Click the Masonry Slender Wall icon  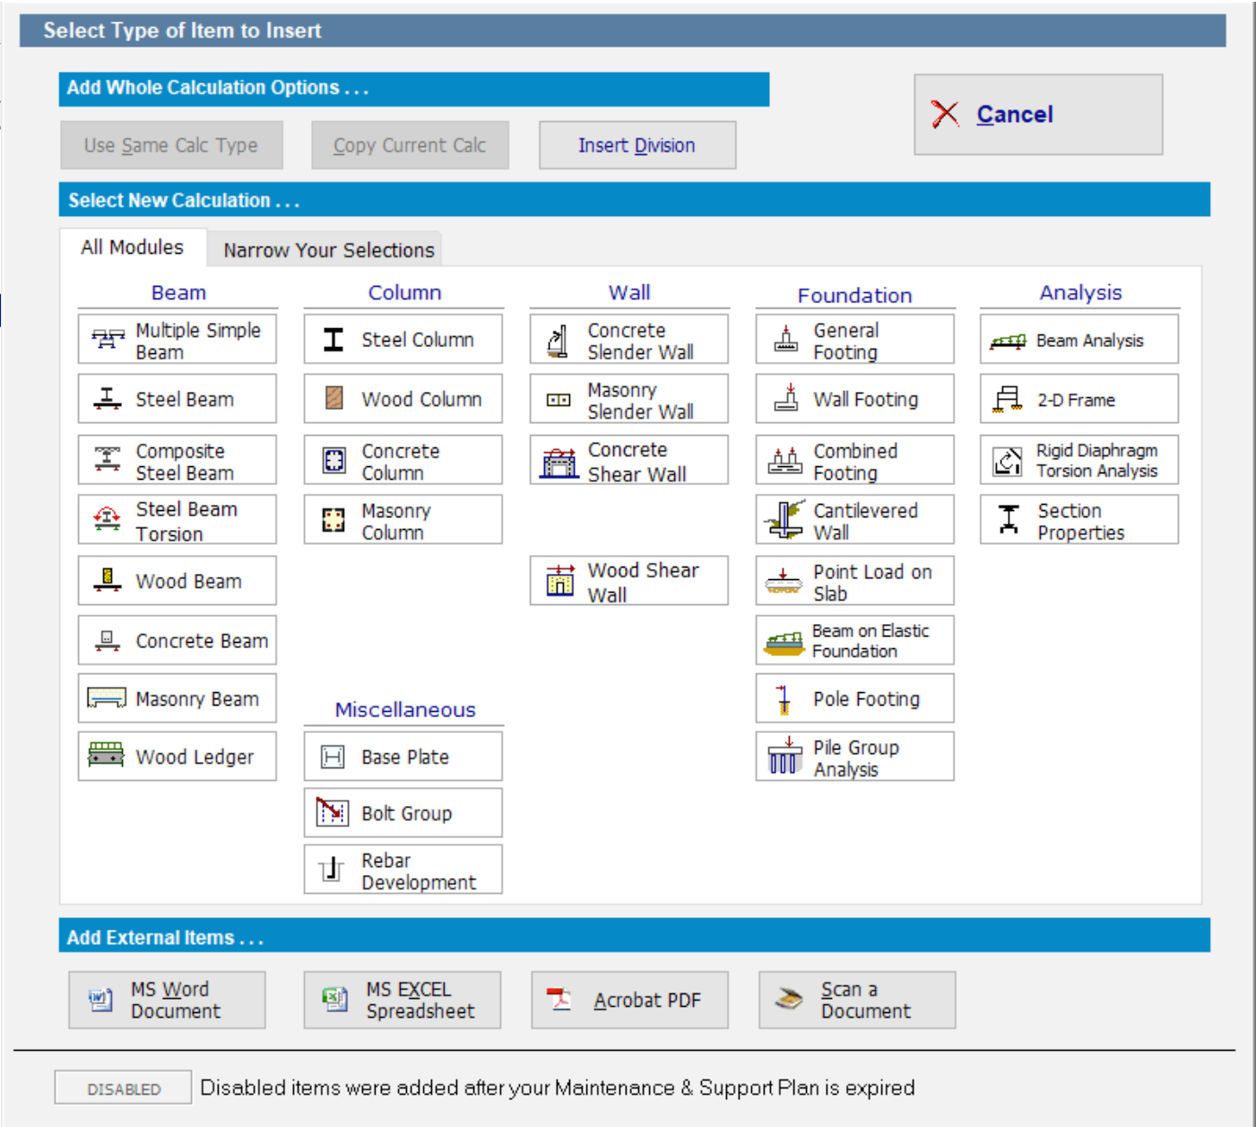tap(559, 400)
